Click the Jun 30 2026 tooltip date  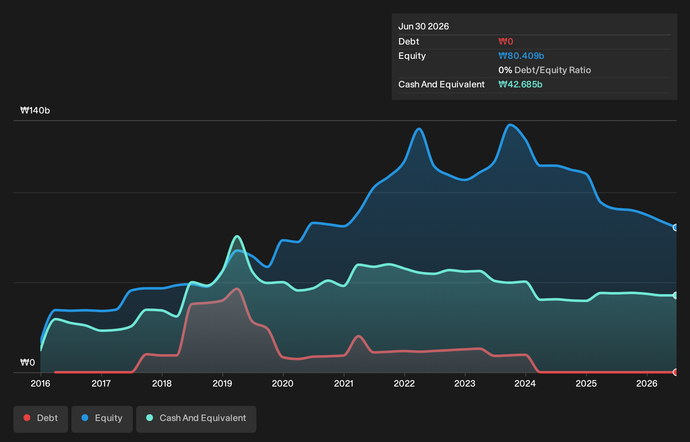424,26
